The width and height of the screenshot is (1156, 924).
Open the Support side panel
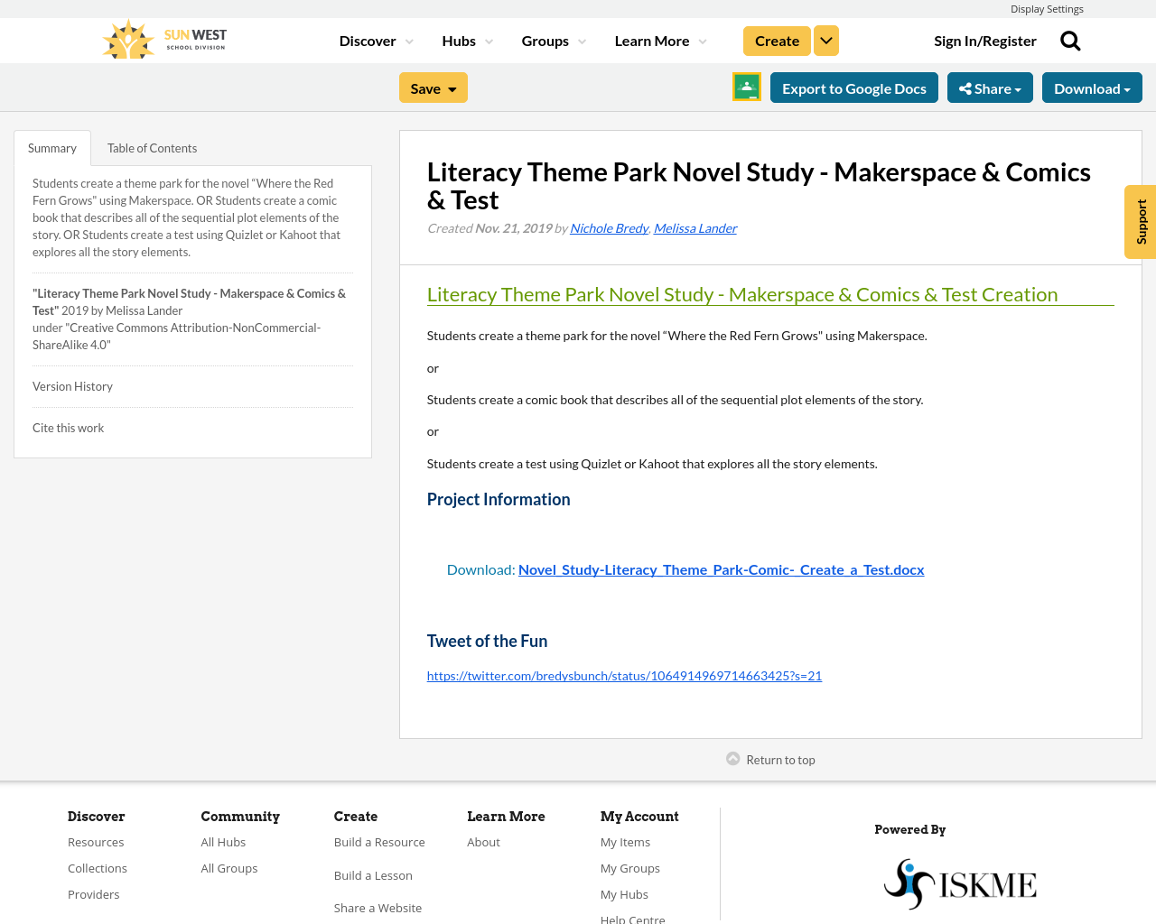[x=1140, y=222]
